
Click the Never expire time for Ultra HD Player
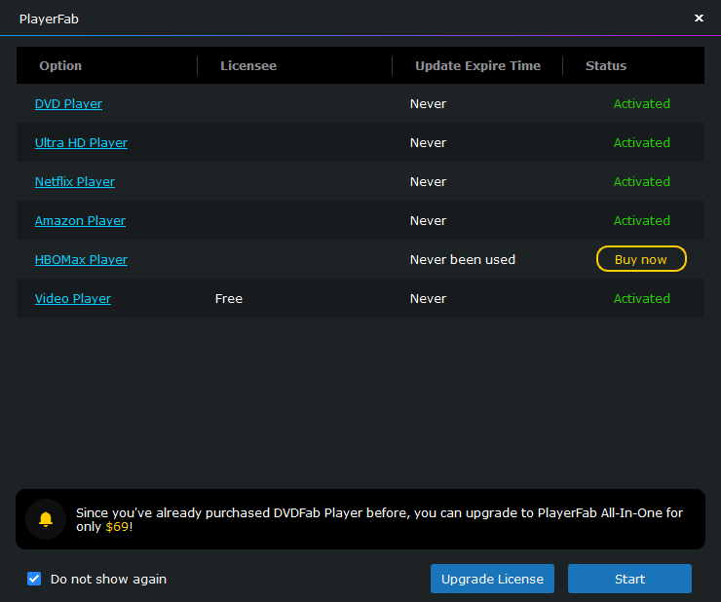(428, 143)
